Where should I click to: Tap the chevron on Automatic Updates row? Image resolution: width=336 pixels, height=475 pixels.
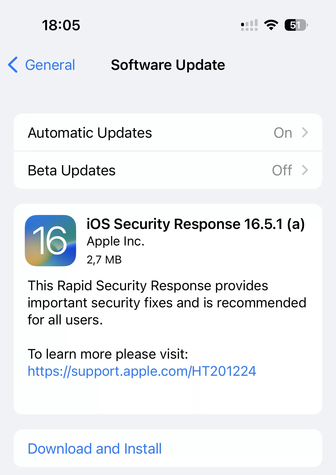306,132
